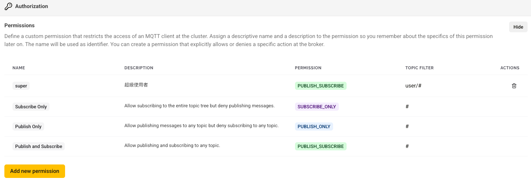Click the user/# topic filter value
The width and height of the screenshot is (531, 186).
tap(413, 86)
